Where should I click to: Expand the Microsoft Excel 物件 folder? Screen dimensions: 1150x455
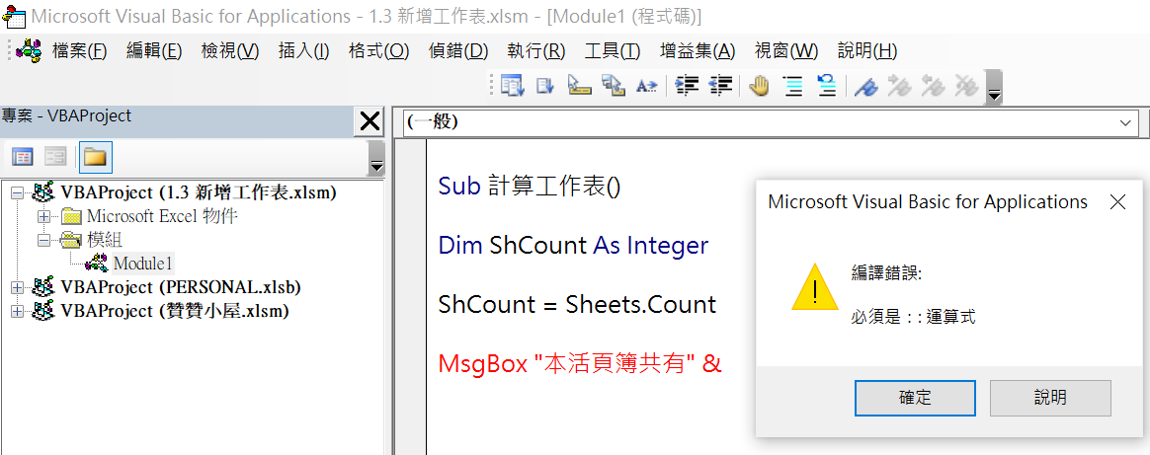pos(43,216)
